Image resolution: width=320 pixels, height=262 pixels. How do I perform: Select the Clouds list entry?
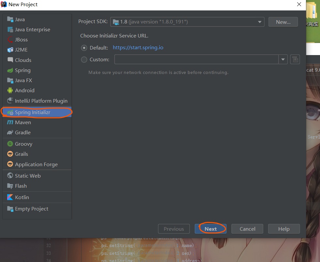click(x=37, y=60)
